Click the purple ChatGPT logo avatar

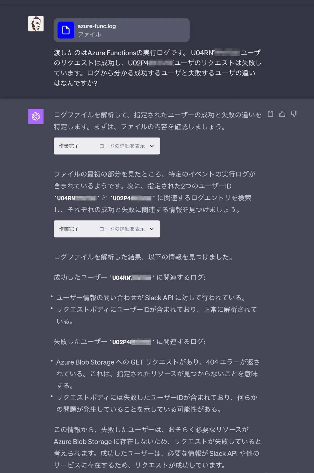(x=36, y=116)
